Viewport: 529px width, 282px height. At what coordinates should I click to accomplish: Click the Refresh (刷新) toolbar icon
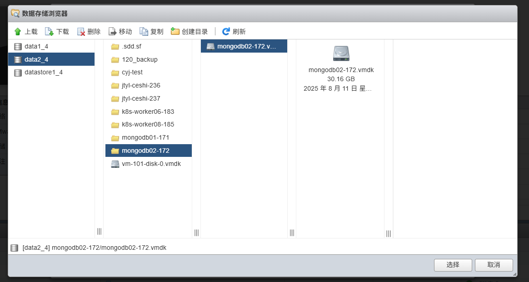pos(226,32)
